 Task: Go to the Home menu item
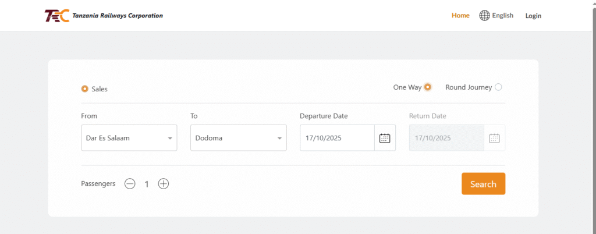(x=460, y=16)
